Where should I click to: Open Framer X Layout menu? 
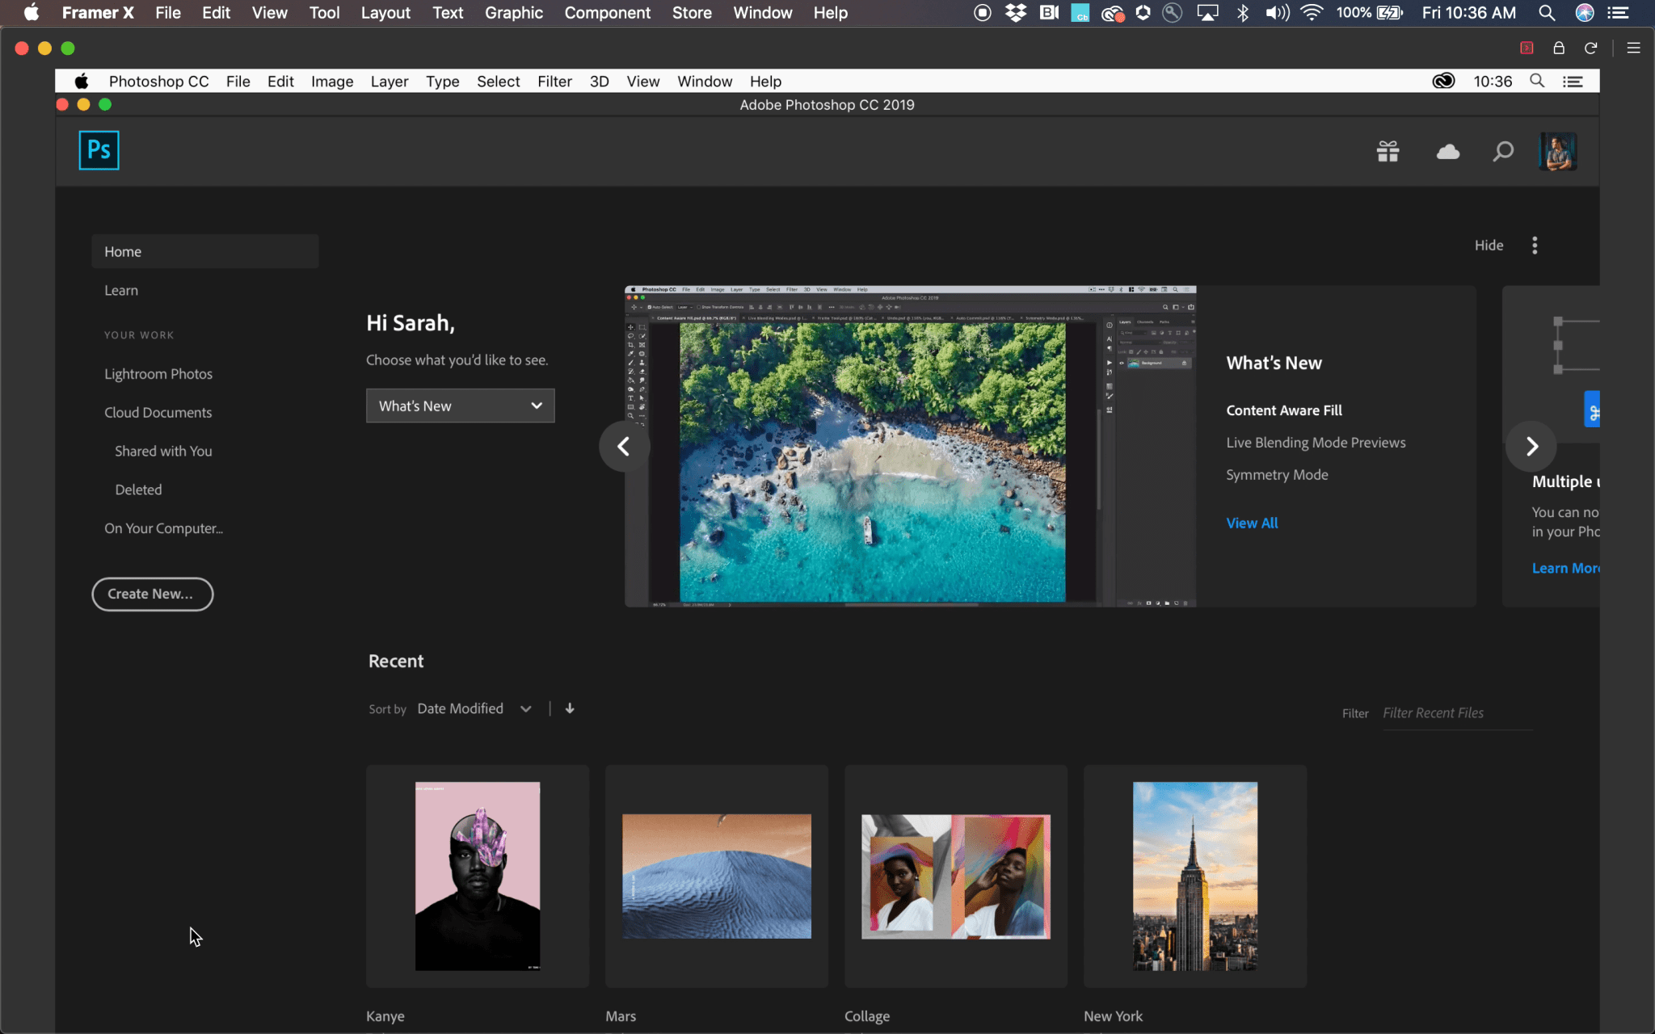coord(385,13)
